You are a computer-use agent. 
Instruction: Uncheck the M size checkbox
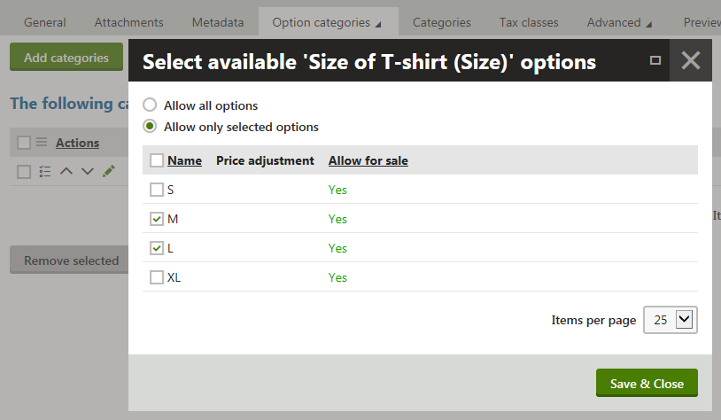(157, 219)
